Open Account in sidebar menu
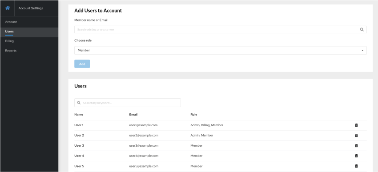378x172 pixels. coord(11,22)
